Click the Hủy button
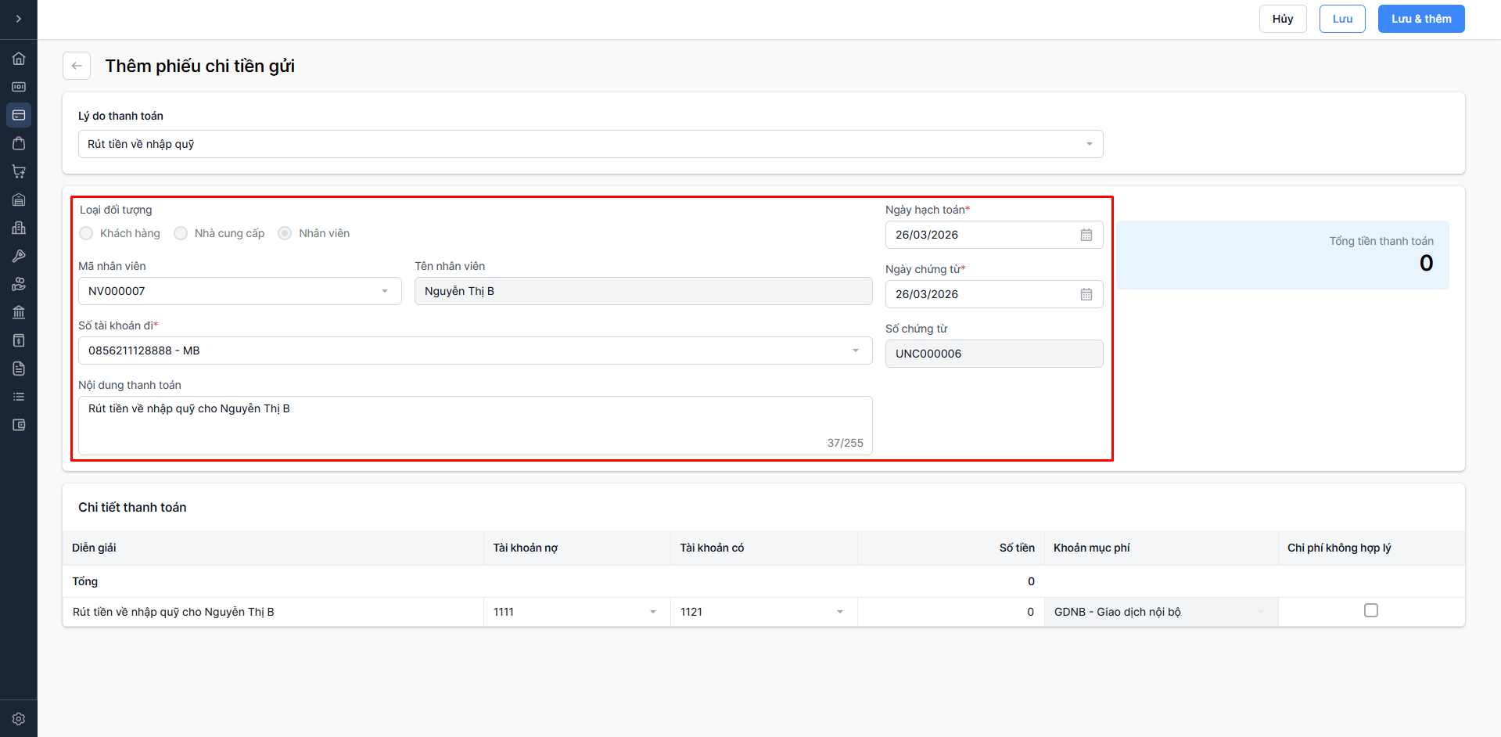The width and height of the screenshot is (1501, 737). 1283,19
